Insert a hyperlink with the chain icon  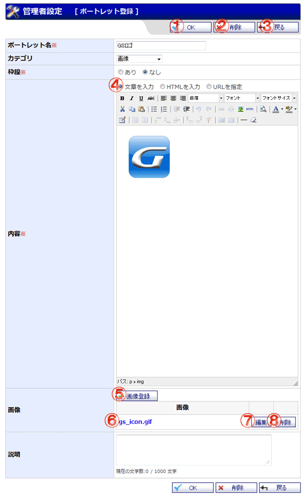coord(221,109)
